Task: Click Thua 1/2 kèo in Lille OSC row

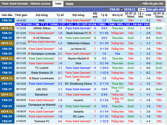Action: click(118, 89)
